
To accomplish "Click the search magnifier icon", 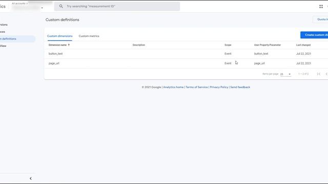I will (x=61, y=6).
